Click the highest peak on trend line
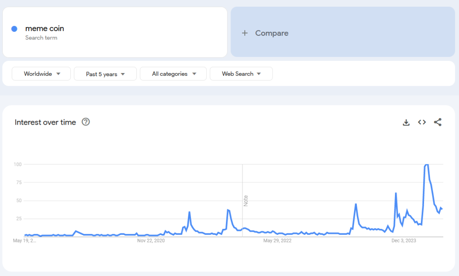The image size is (459, 276). click(x=426, y=165)
